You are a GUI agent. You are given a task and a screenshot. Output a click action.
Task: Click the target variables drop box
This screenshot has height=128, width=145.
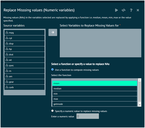tap(100, 43)
